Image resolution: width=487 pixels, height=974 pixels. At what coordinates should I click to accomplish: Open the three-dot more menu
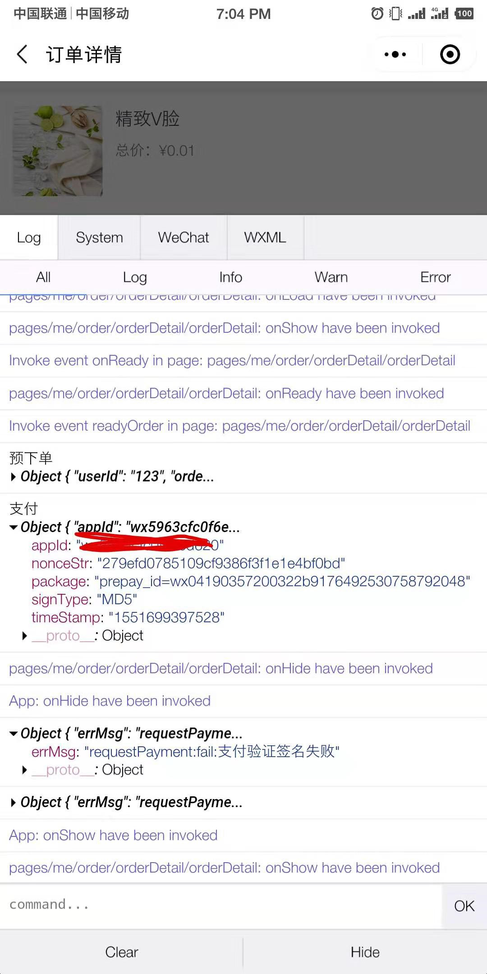pos(395,55)
